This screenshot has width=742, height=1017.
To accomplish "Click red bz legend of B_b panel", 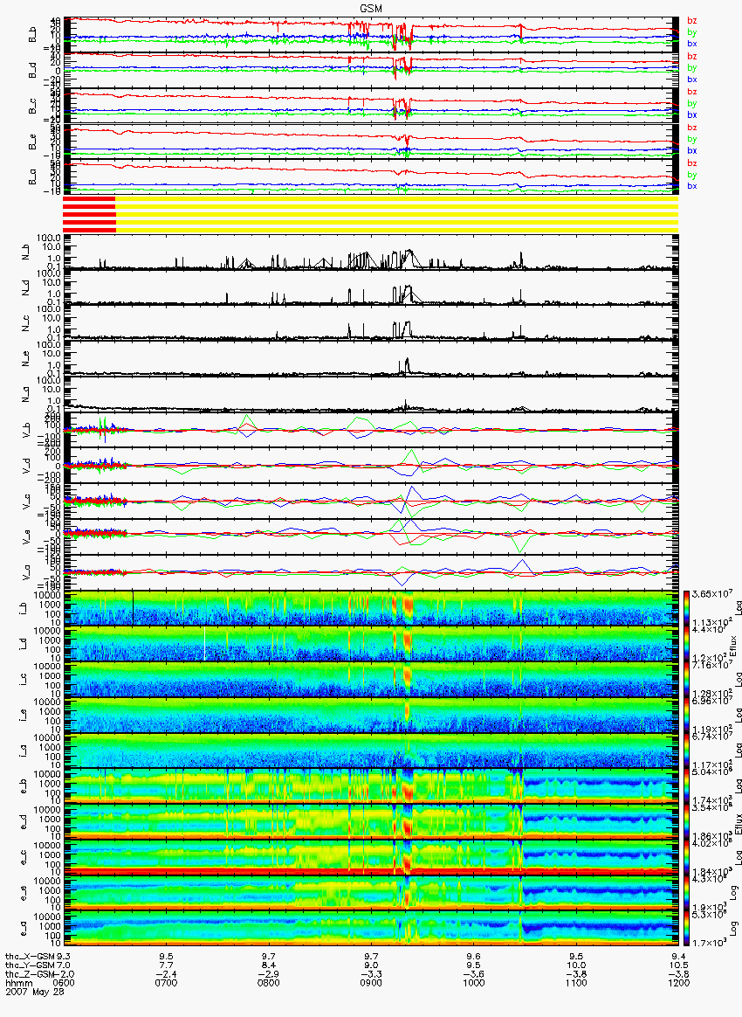I will (x=692, y=21).
